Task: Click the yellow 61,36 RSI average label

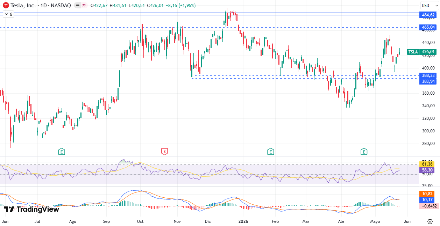Action: 427,164
